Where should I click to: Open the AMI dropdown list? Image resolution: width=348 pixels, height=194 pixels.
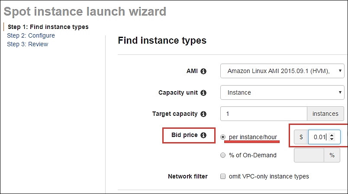tap(282, 71)
